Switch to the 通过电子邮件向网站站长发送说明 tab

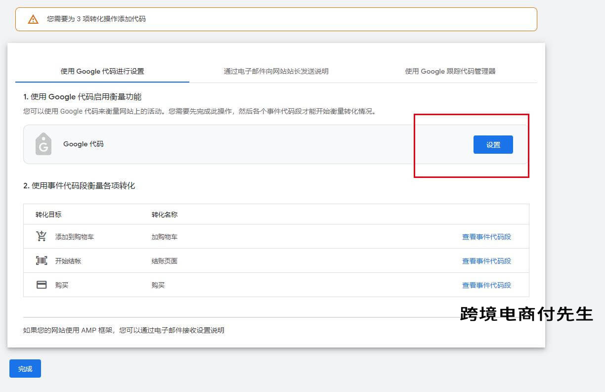[276, 71]
